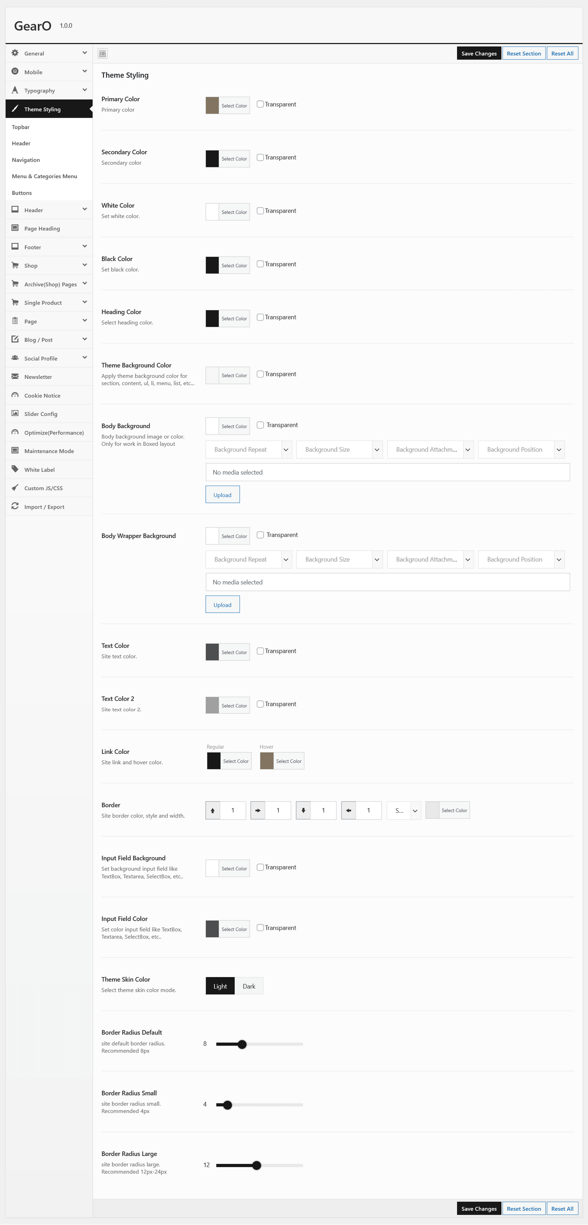This screenshot has width=588, height=1225.
Task: Open the Topbar submenu item
Action: pyautogui.click(x=21, y=127)
